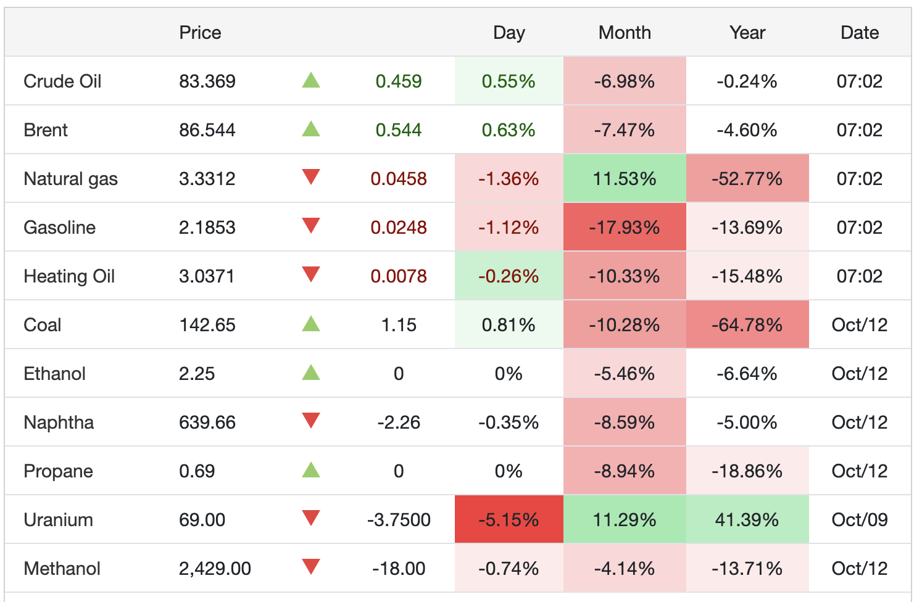Select the Gasoline price 2.1853
Image resolution: width=922 pixels, height=602 pixels.
pos(207,228)
